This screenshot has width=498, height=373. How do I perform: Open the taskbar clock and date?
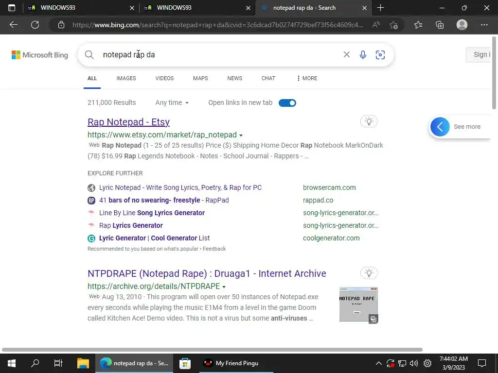[454, 363]
